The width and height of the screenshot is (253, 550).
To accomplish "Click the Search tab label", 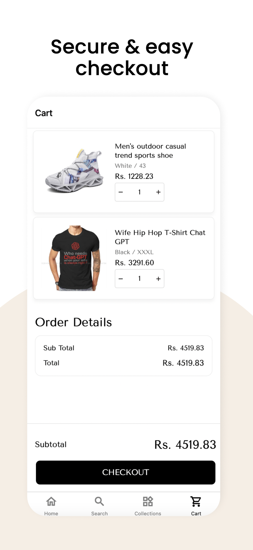I will pyautogui.click(x=100, y=513).
